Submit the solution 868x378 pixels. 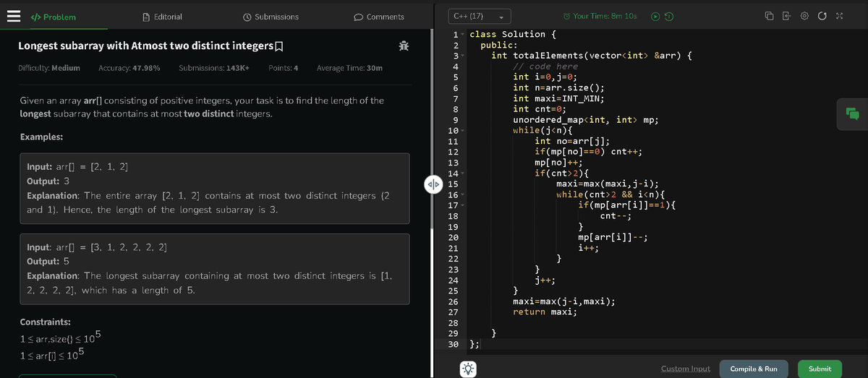pyautogui.click(x=820, y=369)
